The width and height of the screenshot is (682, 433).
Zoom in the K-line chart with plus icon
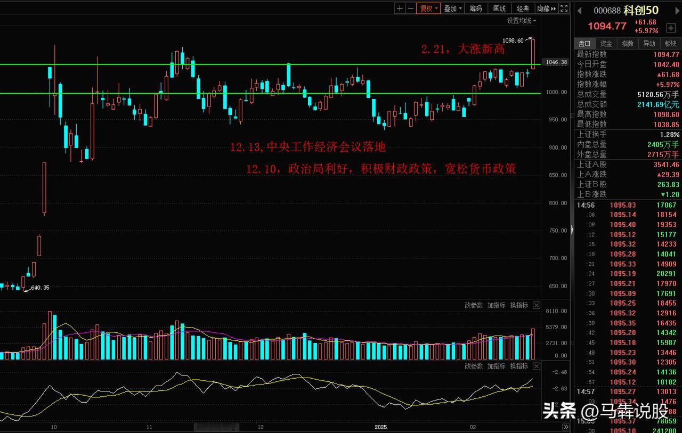[400, 8]
